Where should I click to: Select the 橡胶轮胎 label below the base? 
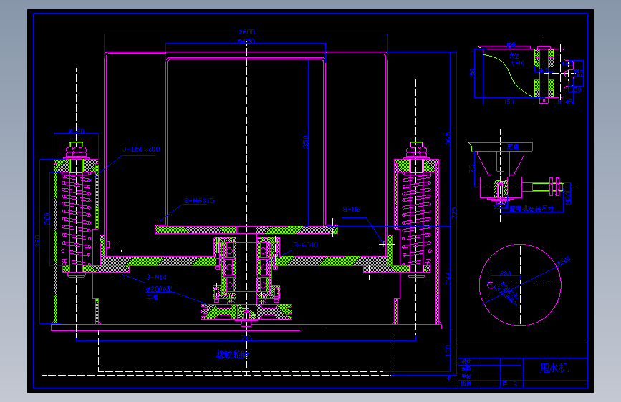click(232, 355)
